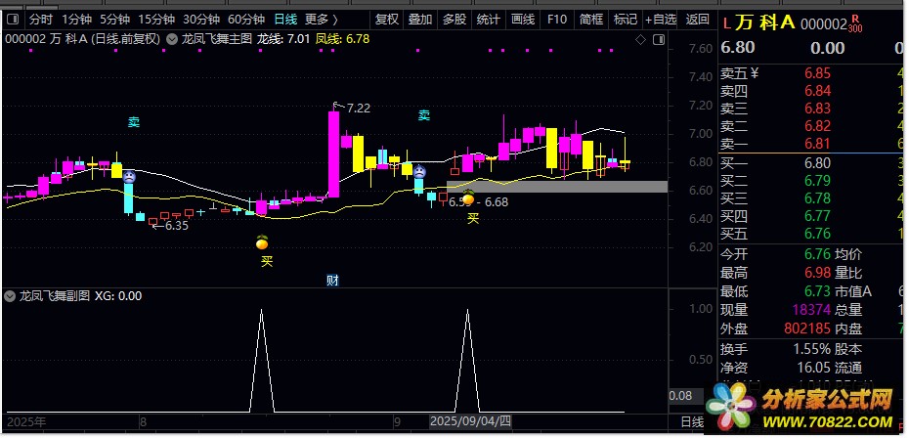Click the 6.35 low price label

pyautogui.click(x=177, y=226)
